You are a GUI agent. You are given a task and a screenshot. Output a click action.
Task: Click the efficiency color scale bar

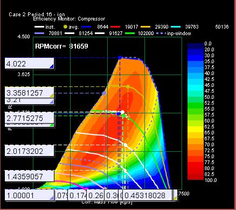(x=196, y=111)
